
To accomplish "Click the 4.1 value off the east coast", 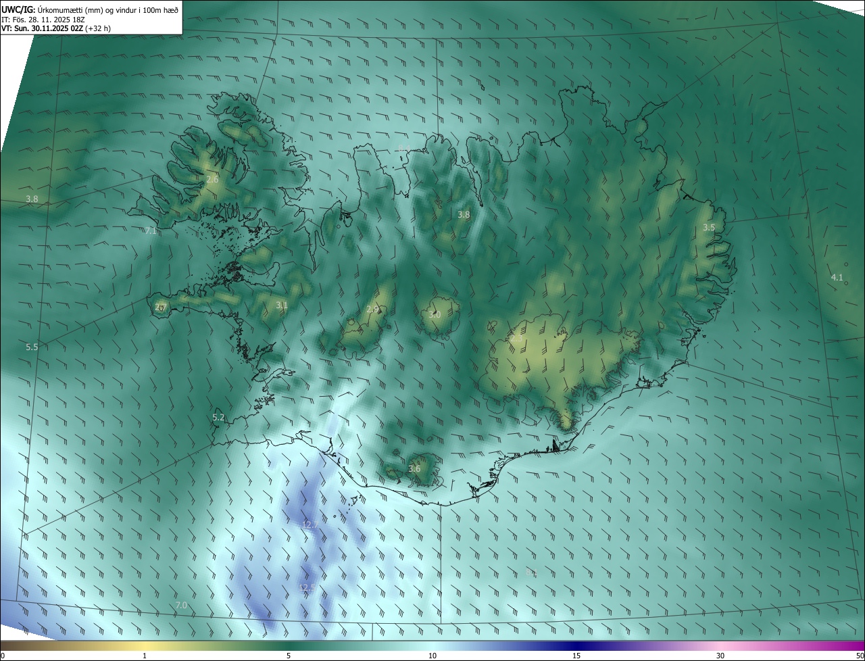I will 837,278.
